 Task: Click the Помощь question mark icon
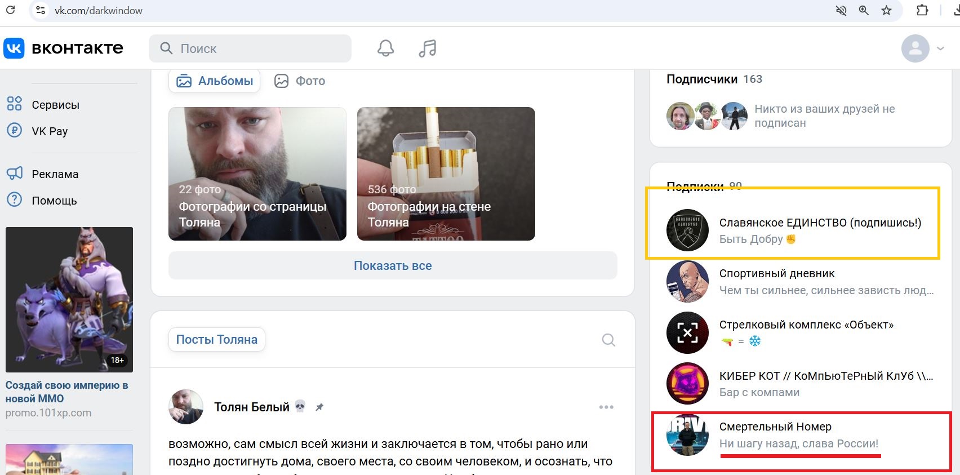pos(14,199)
